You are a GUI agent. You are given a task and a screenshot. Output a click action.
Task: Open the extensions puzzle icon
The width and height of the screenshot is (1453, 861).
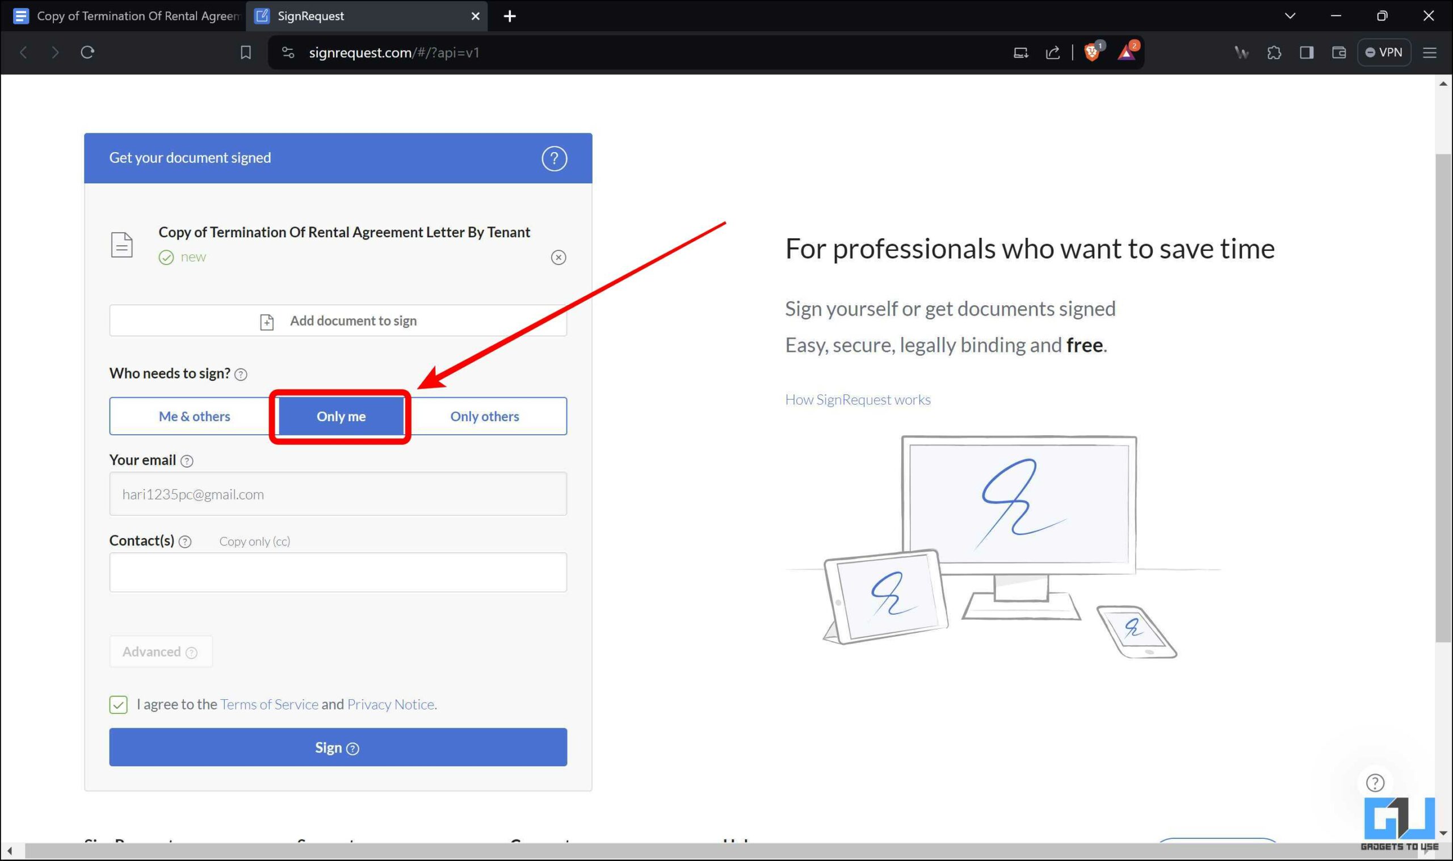[x=1274, y=52]
